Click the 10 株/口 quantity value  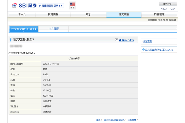pos(47,90)
